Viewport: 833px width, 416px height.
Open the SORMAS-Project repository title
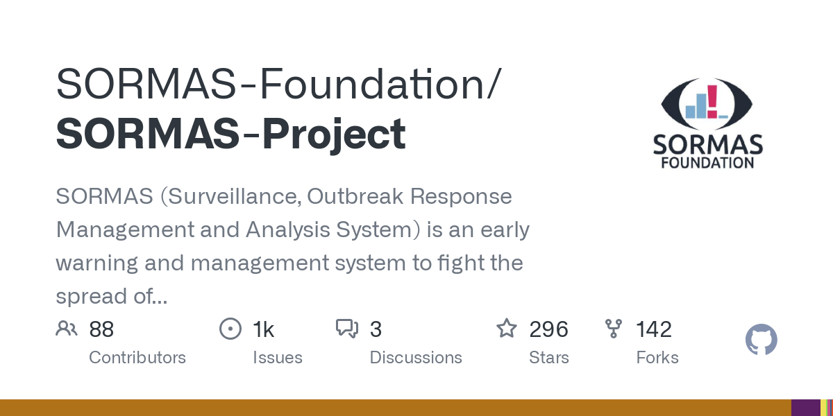[x=230, y=134]
